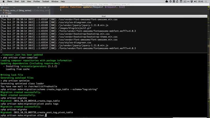Minimize the Shell terminal window
The image size is (210, 118).
[4, 16]
